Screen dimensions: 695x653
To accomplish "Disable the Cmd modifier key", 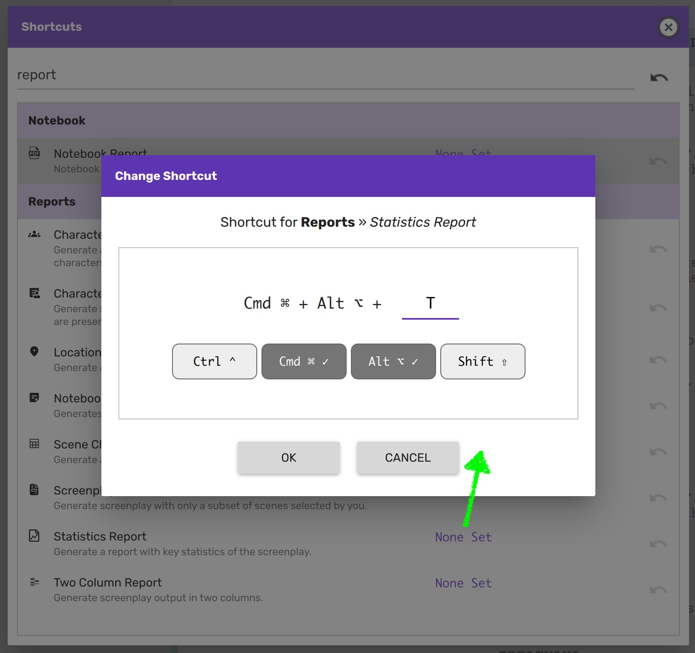I will [x=304, y=361].
